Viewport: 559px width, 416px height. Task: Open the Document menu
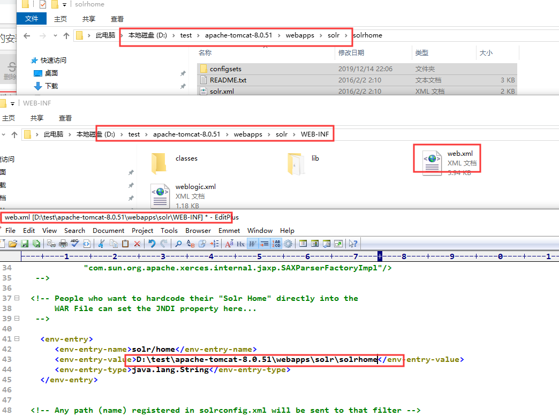point(108,231)
